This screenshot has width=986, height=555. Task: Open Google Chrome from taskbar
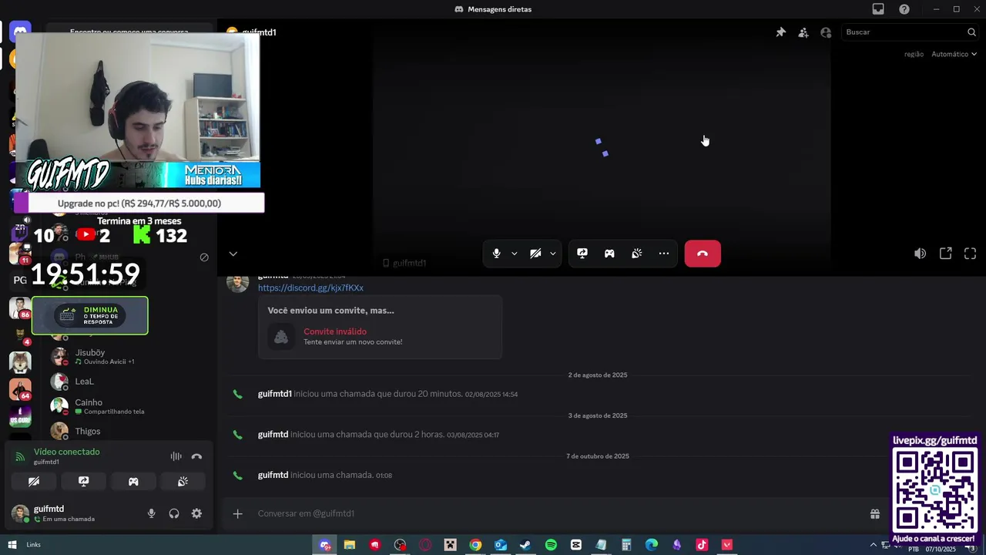[x=475, y=545]
